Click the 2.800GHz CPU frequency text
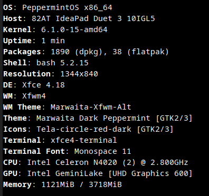The height and width of the screenshot is (196, 209). pyautogui.click(x=169, y=162)
